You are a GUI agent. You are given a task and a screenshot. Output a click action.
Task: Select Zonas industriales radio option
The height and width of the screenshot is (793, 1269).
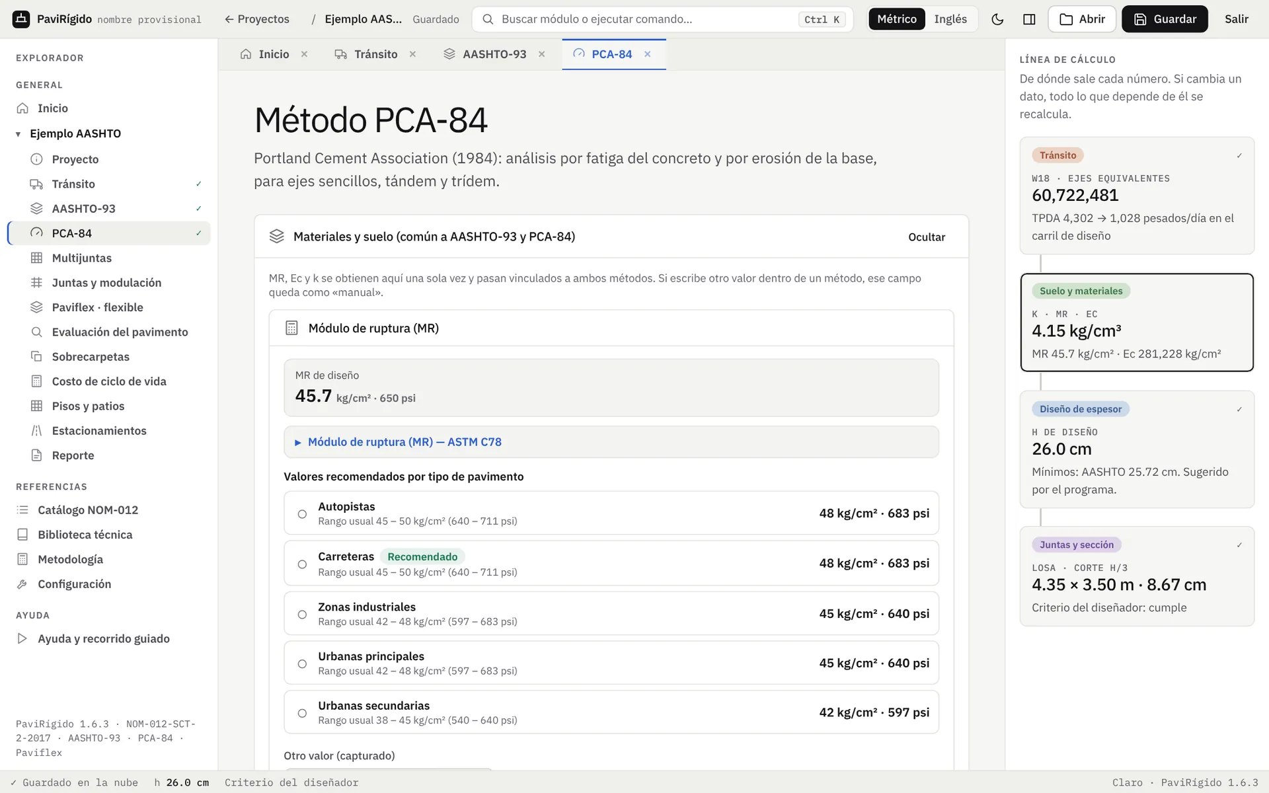[x=302, y=614]
